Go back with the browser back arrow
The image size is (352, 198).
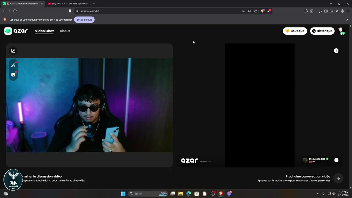point(4,11)
